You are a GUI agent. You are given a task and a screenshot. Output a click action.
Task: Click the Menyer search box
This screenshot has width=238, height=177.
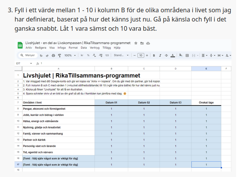(x=28, y=55)
